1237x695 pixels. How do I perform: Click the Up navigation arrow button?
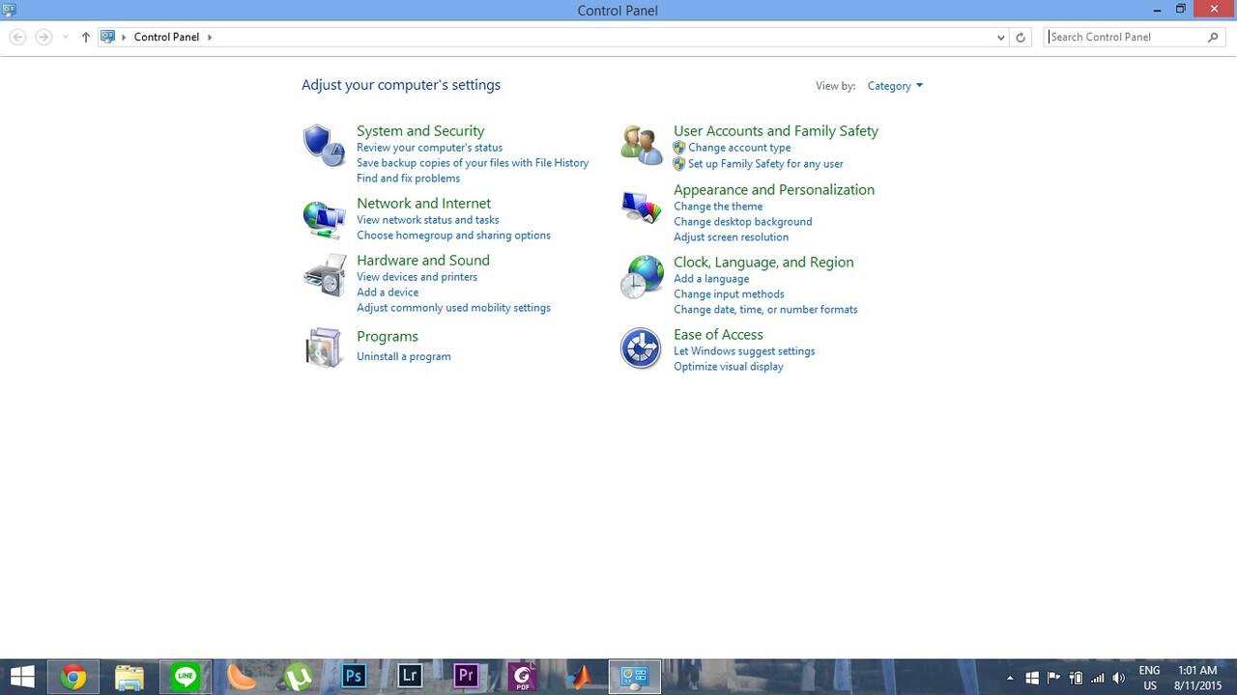pos(85,37)
